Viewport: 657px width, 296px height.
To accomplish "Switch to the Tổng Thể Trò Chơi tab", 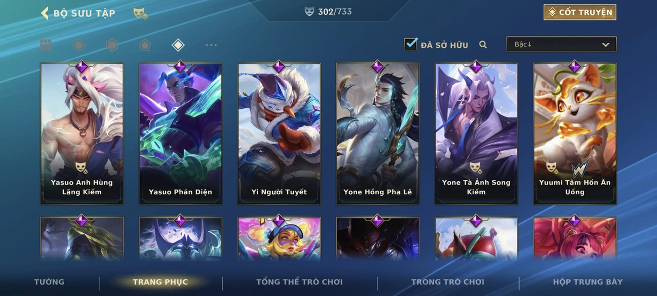I will coord(299,282).
